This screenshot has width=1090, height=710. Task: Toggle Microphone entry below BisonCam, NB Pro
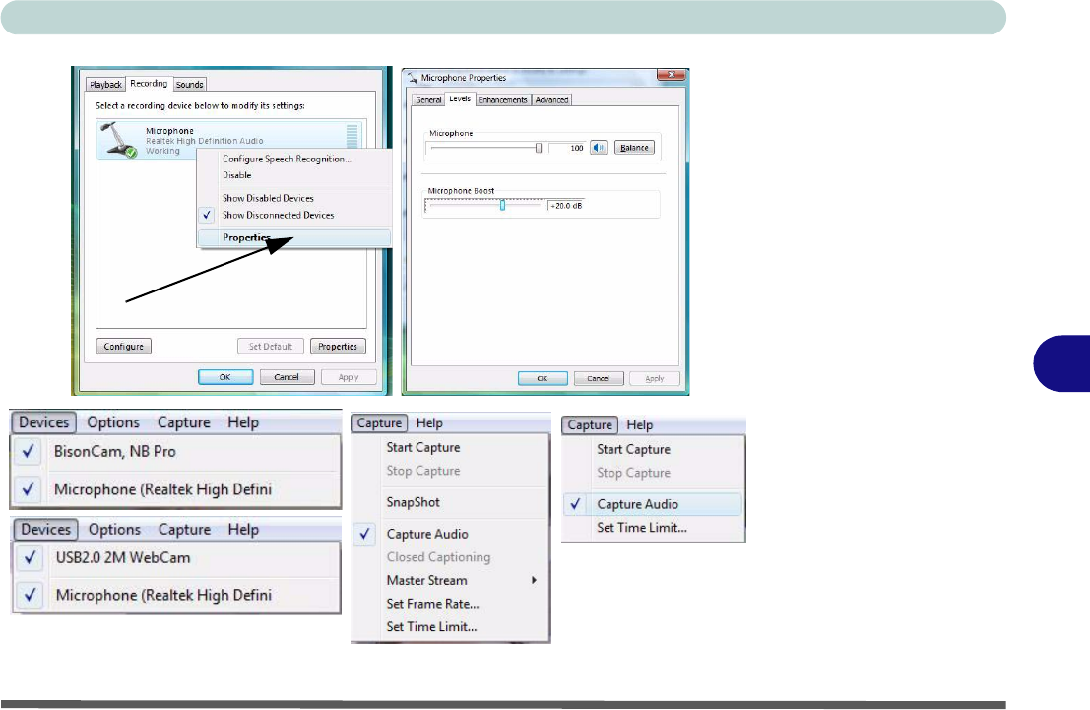tap(29, 489)
